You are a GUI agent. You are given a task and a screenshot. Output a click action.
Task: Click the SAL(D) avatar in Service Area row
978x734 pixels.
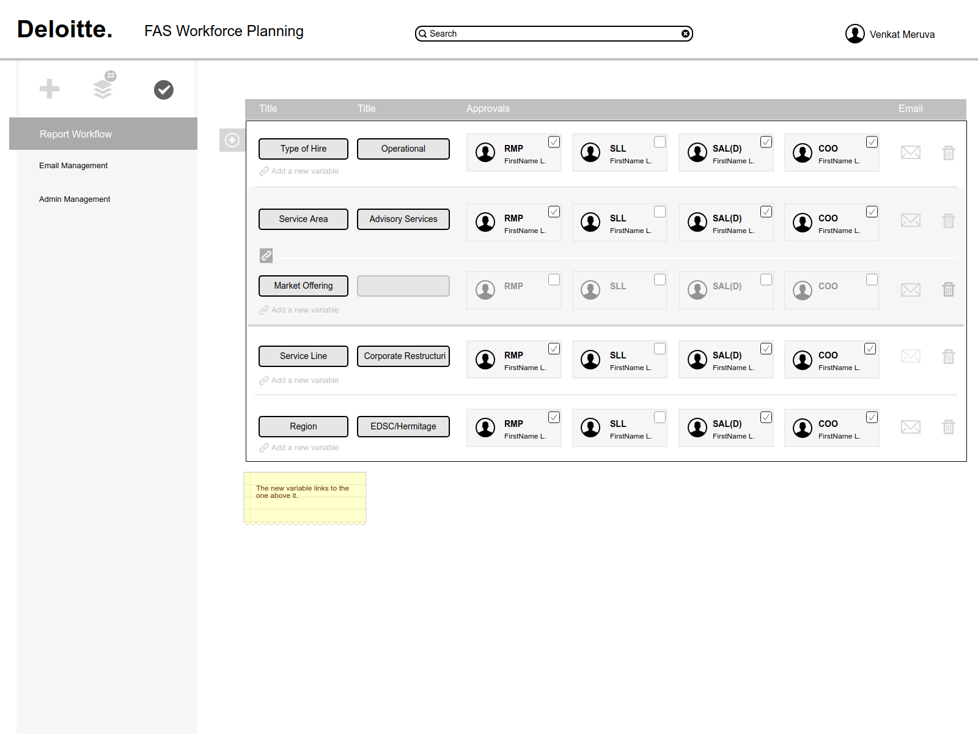[697, 222]
